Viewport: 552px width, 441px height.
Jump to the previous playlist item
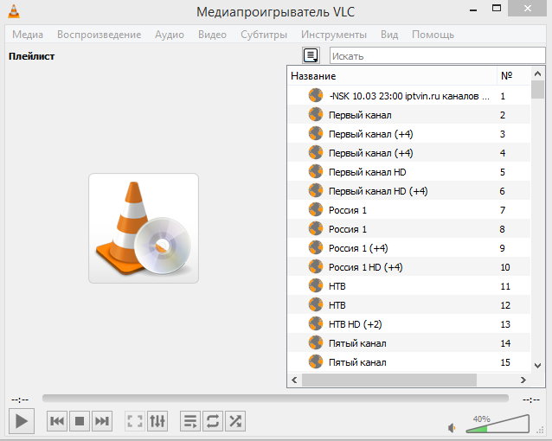[x=57, y=421]
